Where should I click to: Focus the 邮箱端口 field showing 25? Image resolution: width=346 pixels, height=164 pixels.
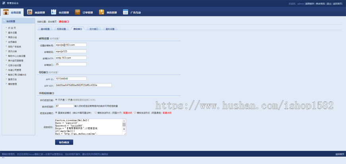(71, 64)
